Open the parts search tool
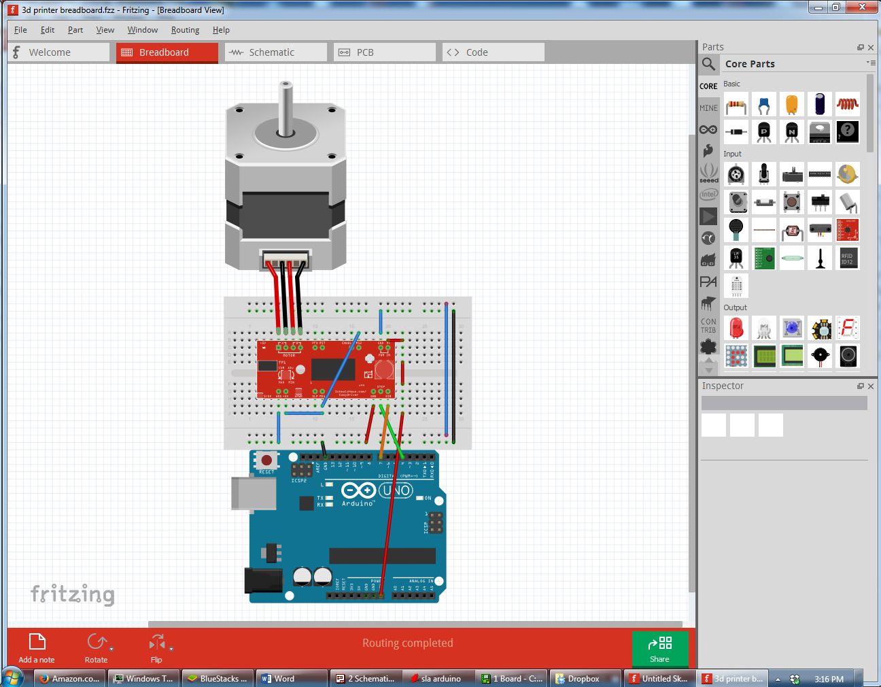Viewport: 881px width, 687px height. point(708,64)
